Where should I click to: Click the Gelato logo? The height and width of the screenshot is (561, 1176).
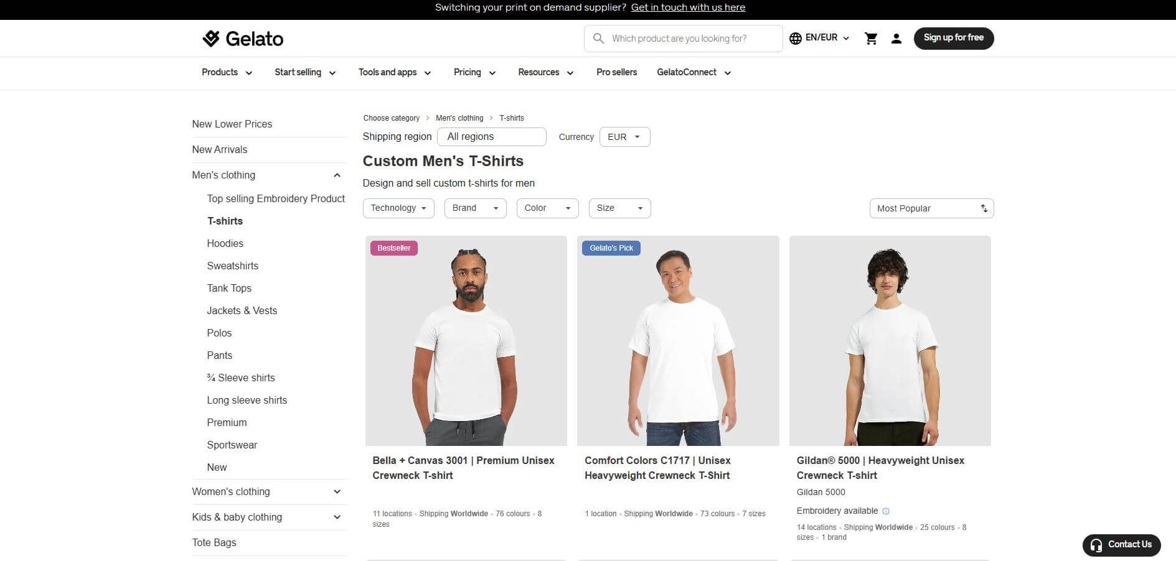243,39
